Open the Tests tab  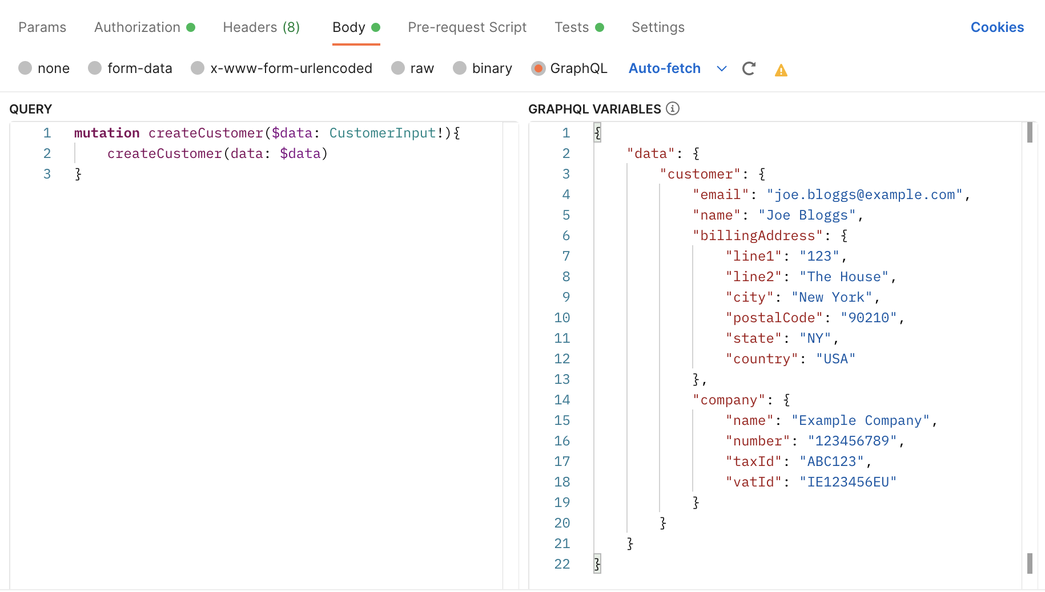pyautogui.click(x=572, y=27)
